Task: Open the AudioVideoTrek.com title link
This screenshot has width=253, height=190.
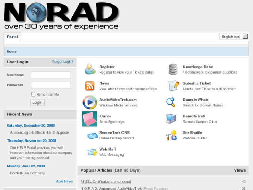Action: click(118, 100)
